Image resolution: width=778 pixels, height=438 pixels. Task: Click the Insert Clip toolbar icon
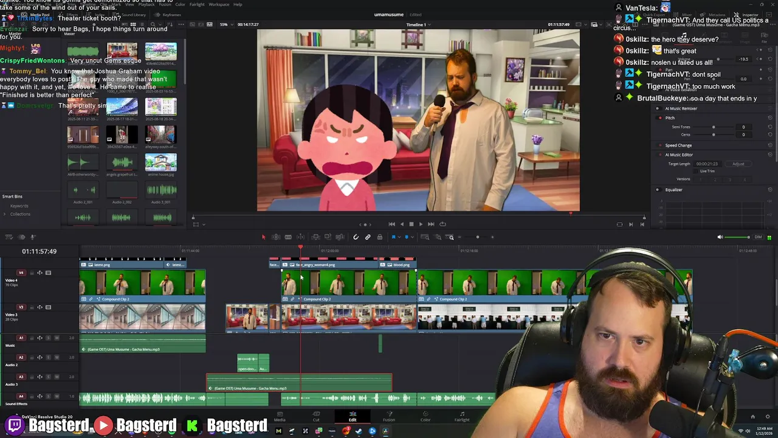coord(315,237)
